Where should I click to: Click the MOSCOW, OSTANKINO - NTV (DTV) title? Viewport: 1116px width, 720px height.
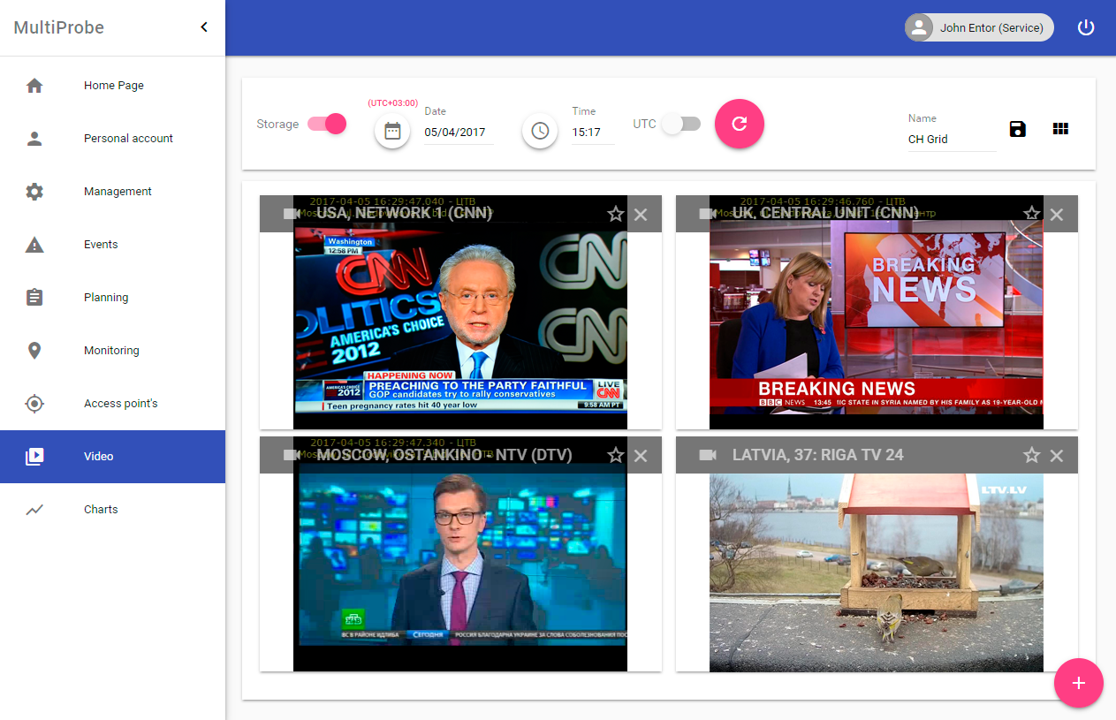click(x=444, y=455)
